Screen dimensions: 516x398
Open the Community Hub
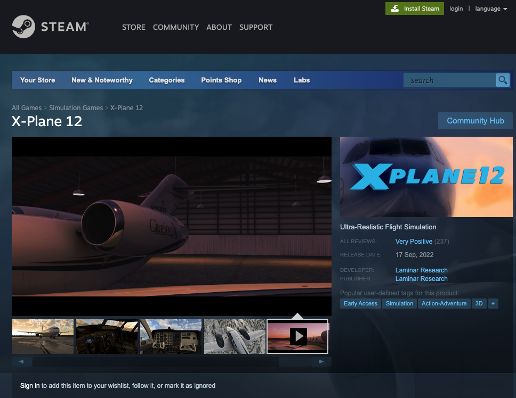click(x=475, y=121)
